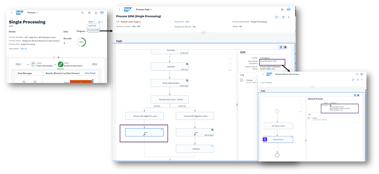Click the help question mark icon
Screen dimensions: 379x174
(x=89, y=13)
